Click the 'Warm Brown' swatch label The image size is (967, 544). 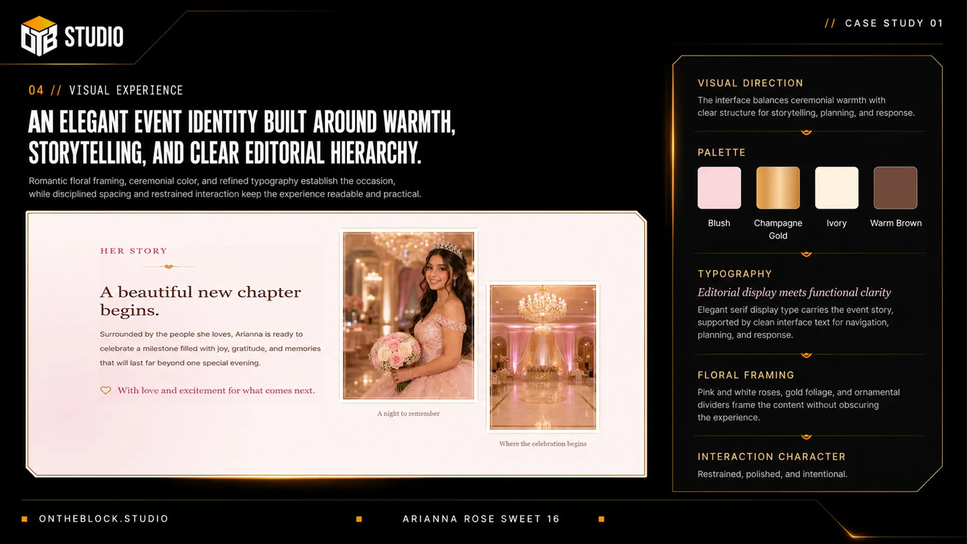(x=896, y=223)
